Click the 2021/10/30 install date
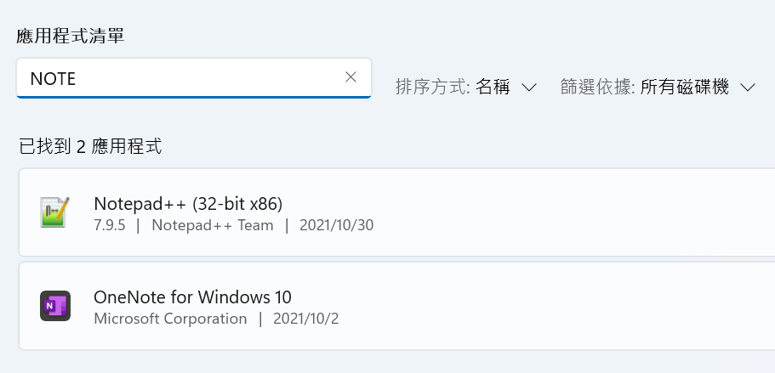 [337, 225]
